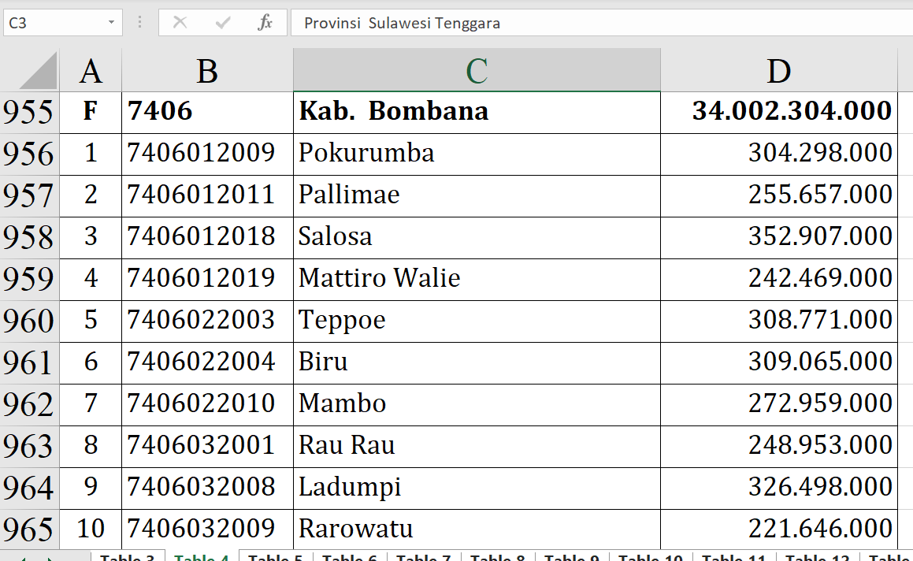Select the total value 34.002.304.000

pyautogui.click(x=778, y=112)
